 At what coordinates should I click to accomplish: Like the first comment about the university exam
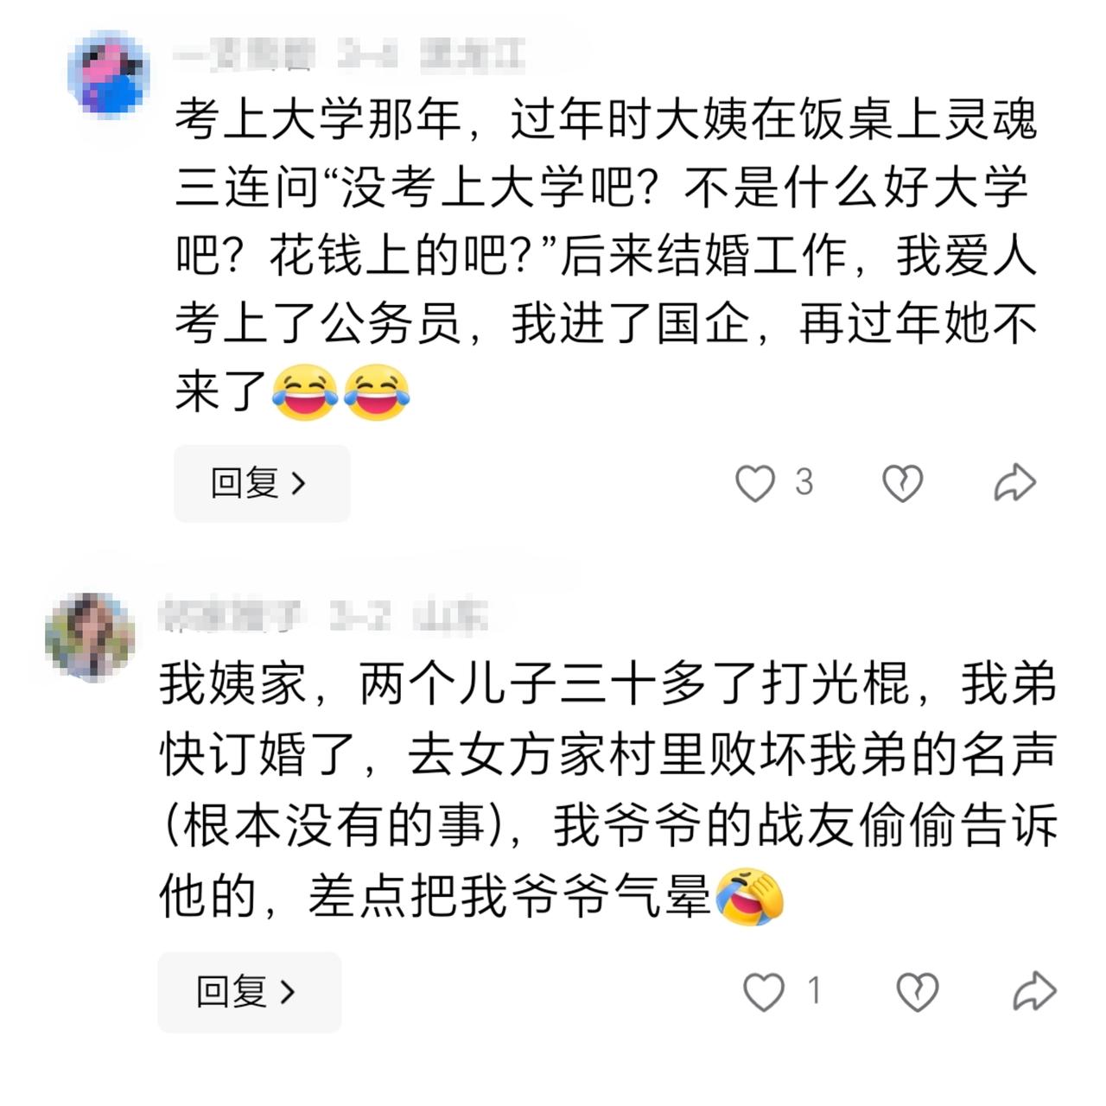[755, 483]
